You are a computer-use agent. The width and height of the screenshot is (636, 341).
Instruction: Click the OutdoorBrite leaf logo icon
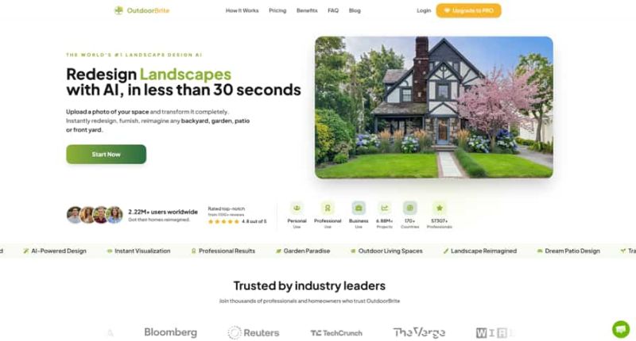118,10
